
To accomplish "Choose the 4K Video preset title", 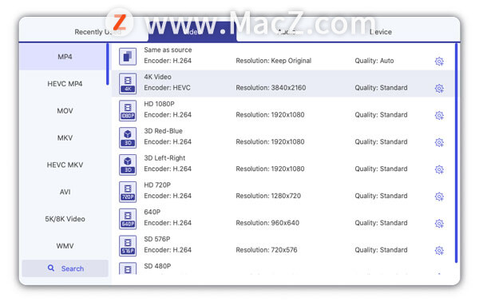I will pos(157,77).
